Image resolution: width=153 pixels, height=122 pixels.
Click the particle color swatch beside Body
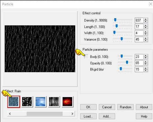tap(86, 57)
